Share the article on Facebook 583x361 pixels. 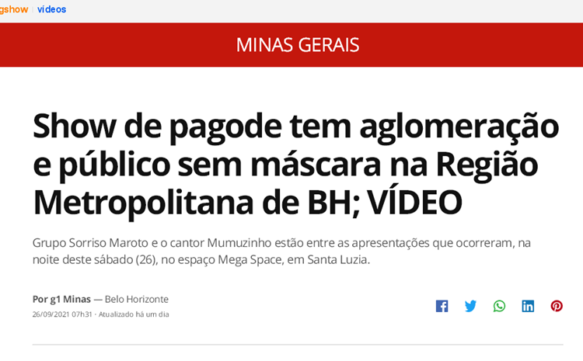point(442,306)
